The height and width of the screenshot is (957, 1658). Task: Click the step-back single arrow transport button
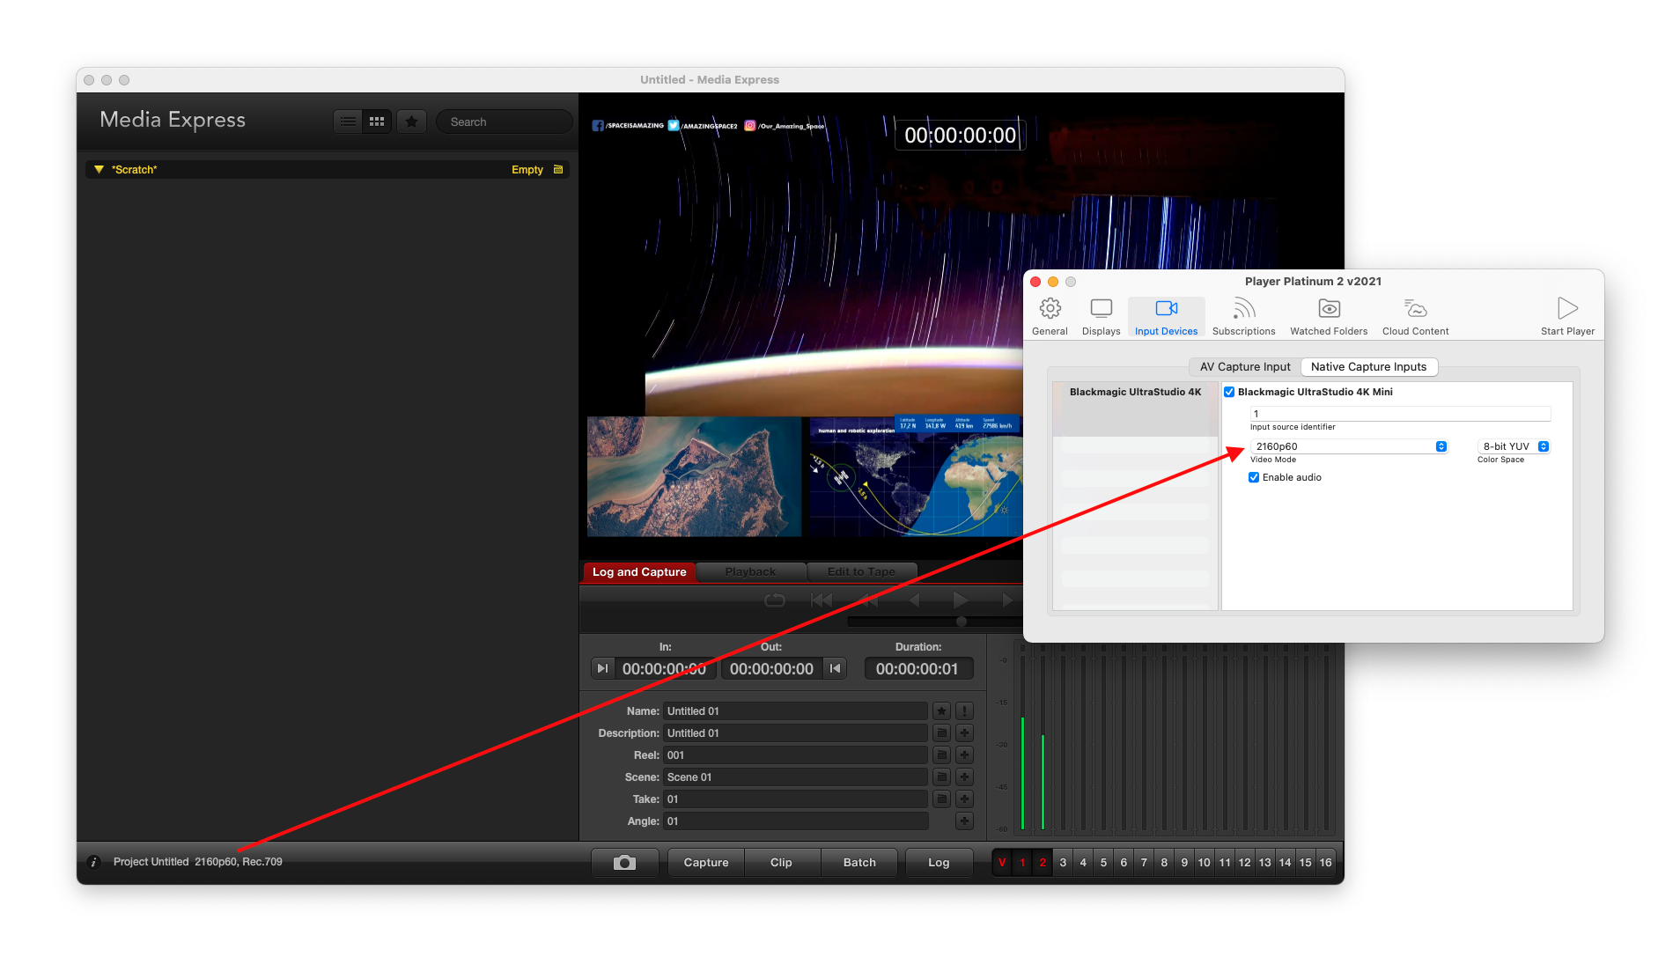[x=915, y=600]
